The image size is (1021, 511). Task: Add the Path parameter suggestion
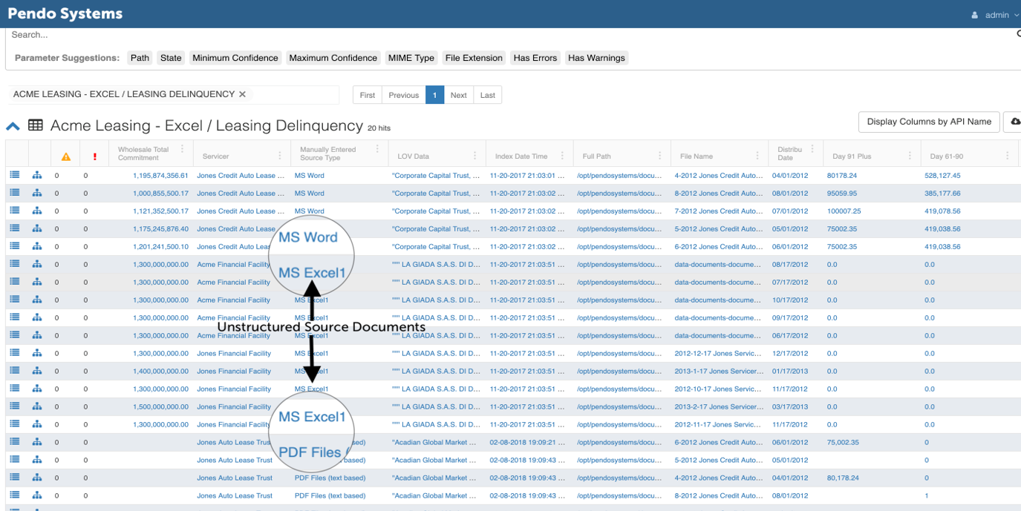click(140, 58)
